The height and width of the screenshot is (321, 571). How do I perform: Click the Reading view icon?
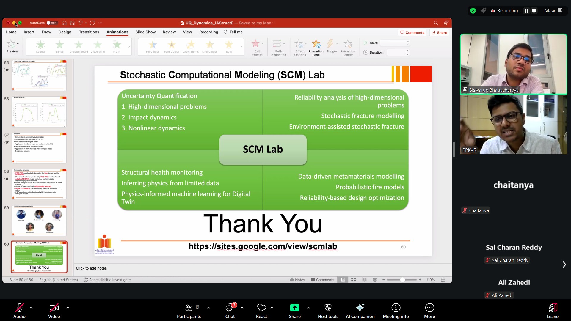(364, 280)
